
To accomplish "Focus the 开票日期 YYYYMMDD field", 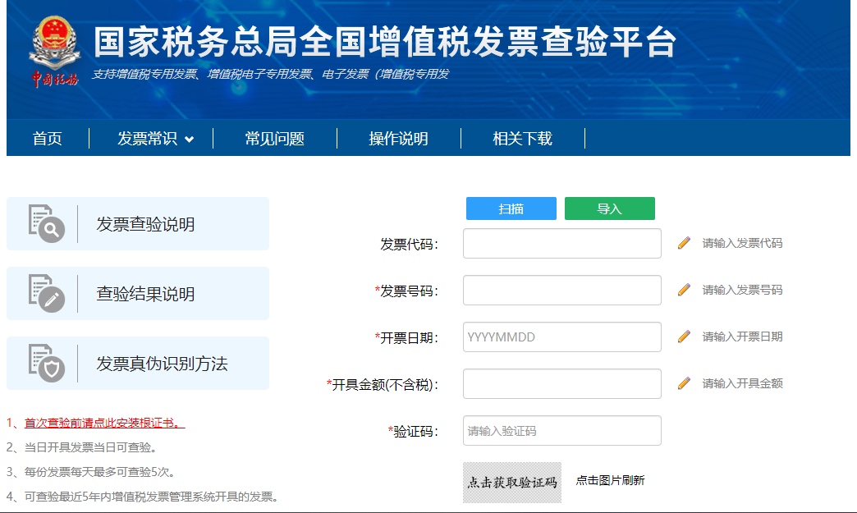I will point(561,337).
